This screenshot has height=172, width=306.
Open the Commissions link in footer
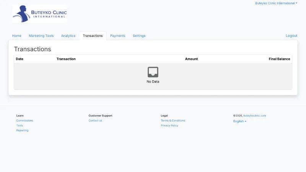(24, 120)
